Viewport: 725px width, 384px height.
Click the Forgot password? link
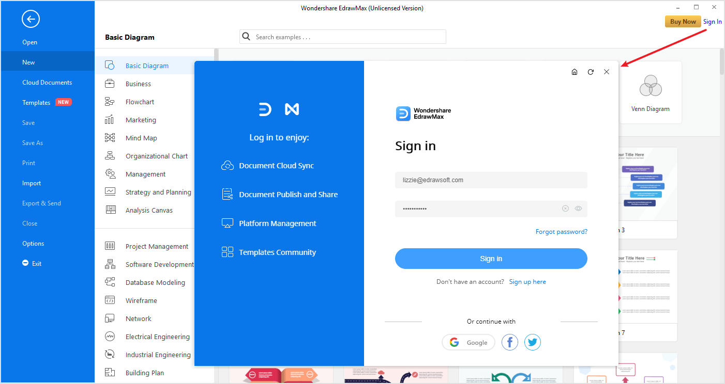click(562, 232)
